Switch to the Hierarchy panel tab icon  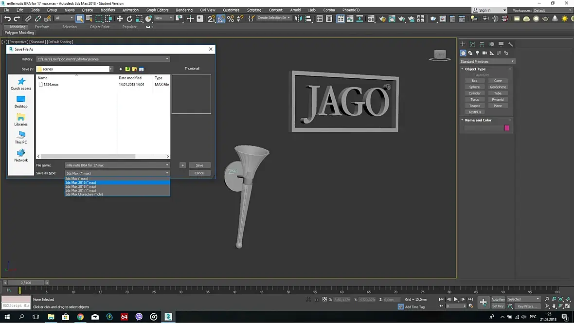(x=482, y=44)
